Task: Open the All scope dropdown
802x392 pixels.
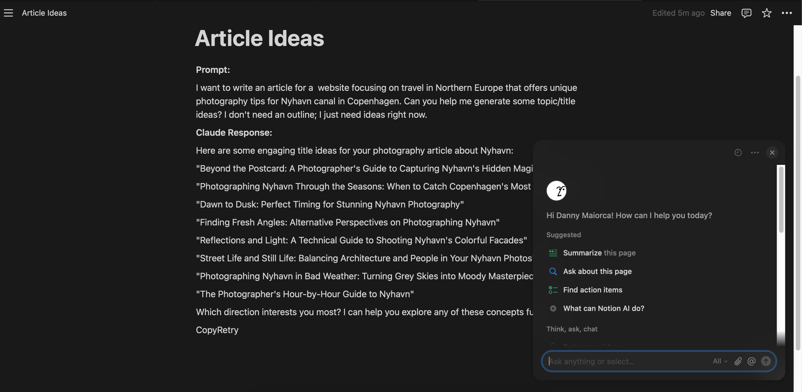Action: pyautogui.click(x=720, y=361)
